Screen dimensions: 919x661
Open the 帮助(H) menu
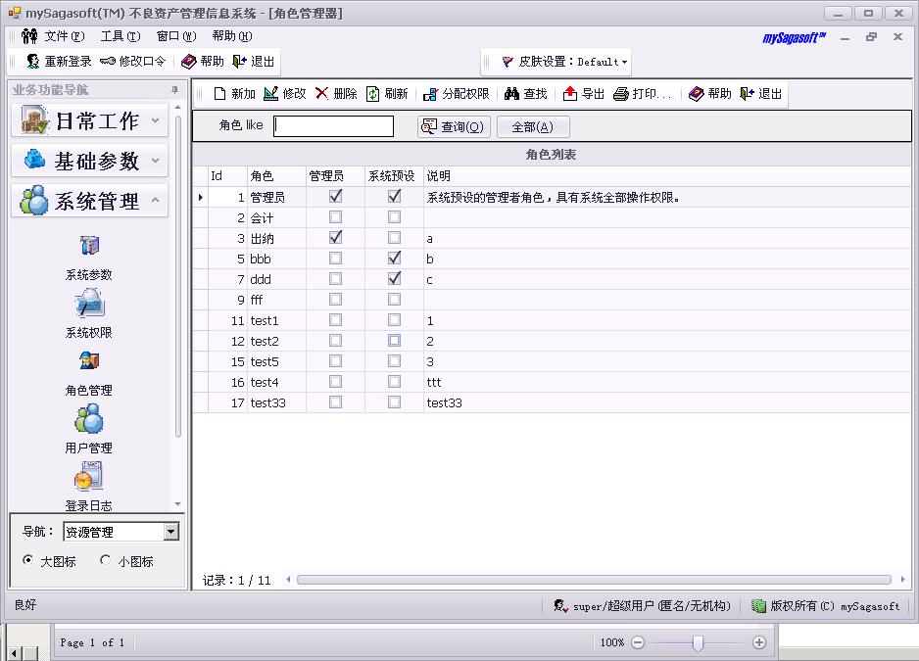tap(232, 36)
